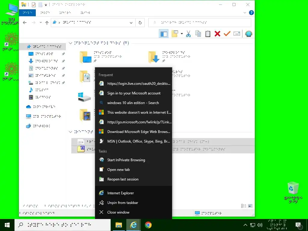The image size is (308, 231).
Task: Select the Recycle Bin desktop icon
Action: pyautogui.click(x=293, y=192)
